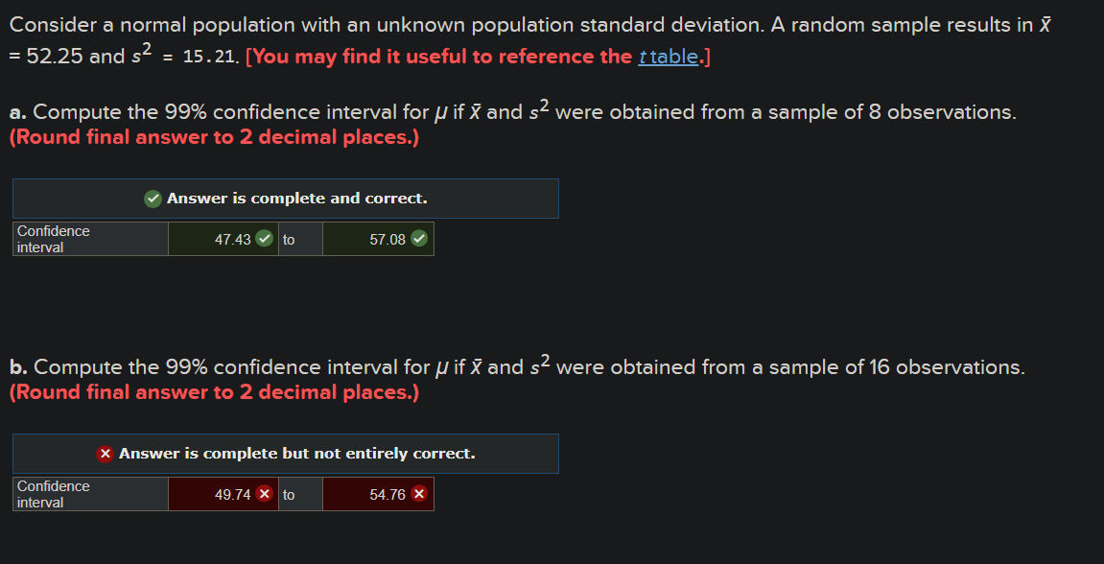
Task: Open the t table reference link
Action: point(667,57)
